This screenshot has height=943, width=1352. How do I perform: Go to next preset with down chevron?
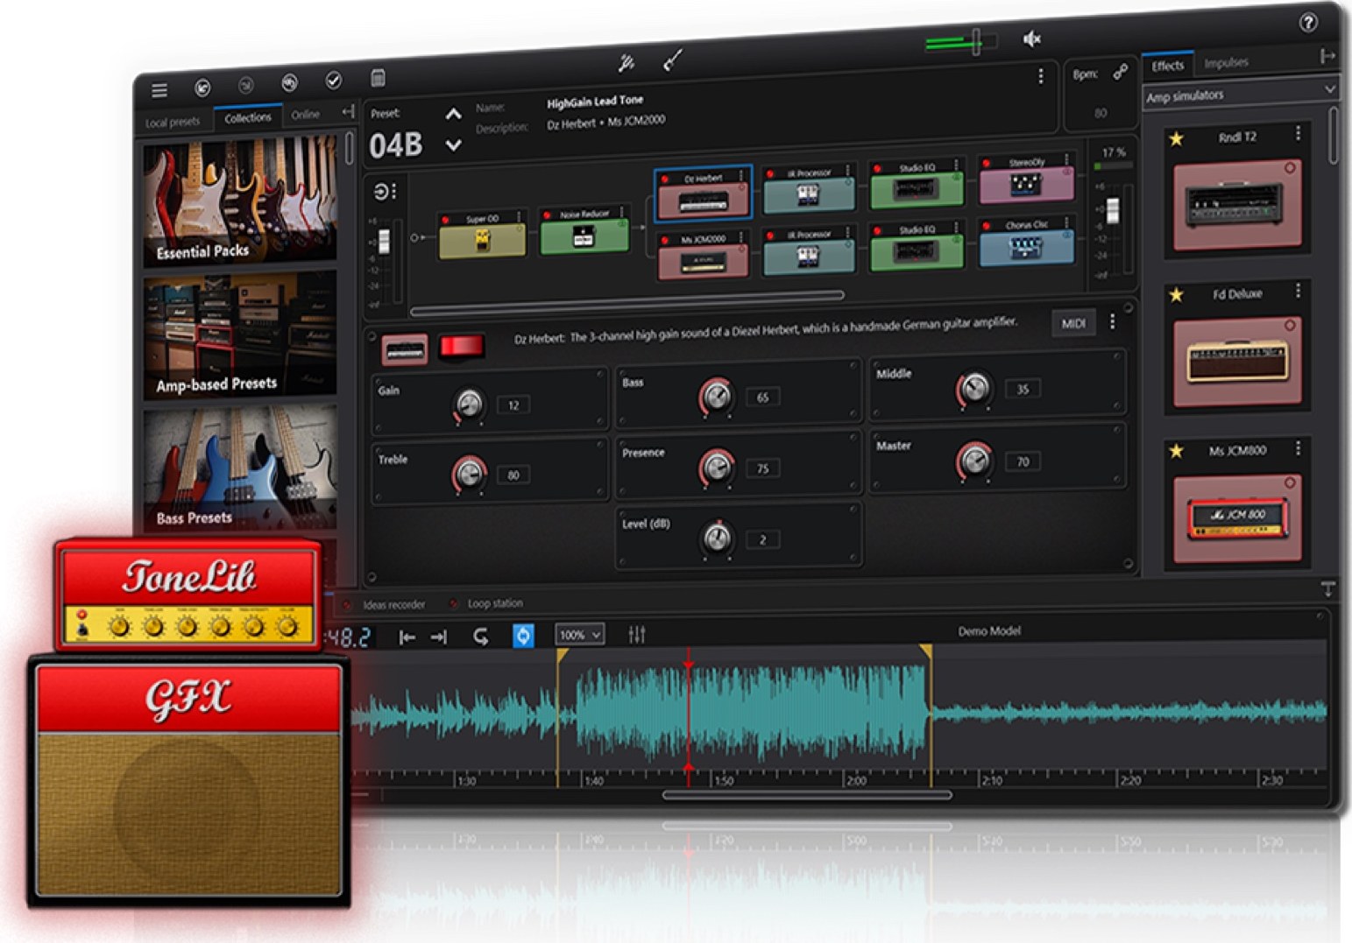(453, 145)
